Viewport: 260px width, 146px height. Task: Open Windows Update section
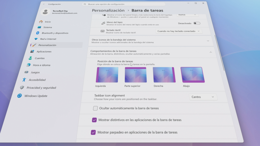(x=36, y=96)
